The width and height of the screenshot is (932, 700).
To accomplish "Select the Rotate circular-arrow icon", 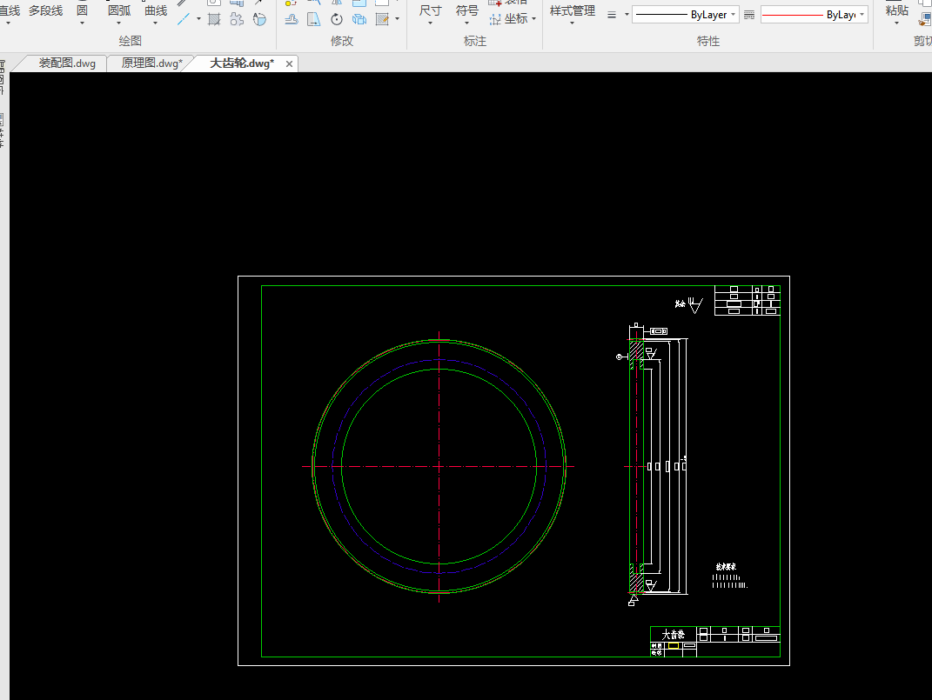I will click(x=336, y=19).
